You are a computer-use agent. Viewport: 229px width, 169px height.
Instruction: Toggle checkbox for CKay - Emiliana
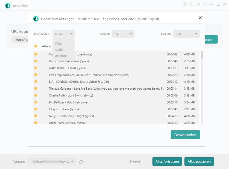pyautogui.click(x=36, y=109)
